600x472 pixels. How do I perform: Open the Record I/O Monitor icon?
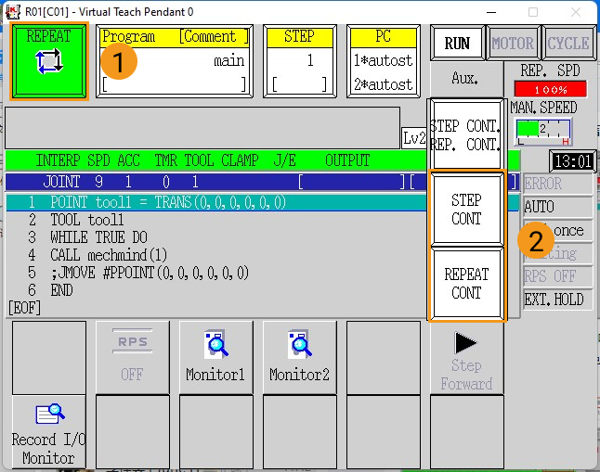(x=49, y=432)
